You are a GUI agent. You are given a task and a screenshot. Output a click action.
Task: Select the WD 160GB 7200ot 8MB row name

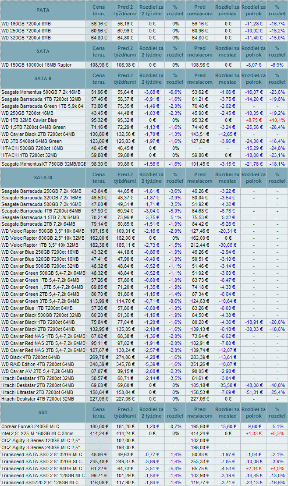pos(26,24)
